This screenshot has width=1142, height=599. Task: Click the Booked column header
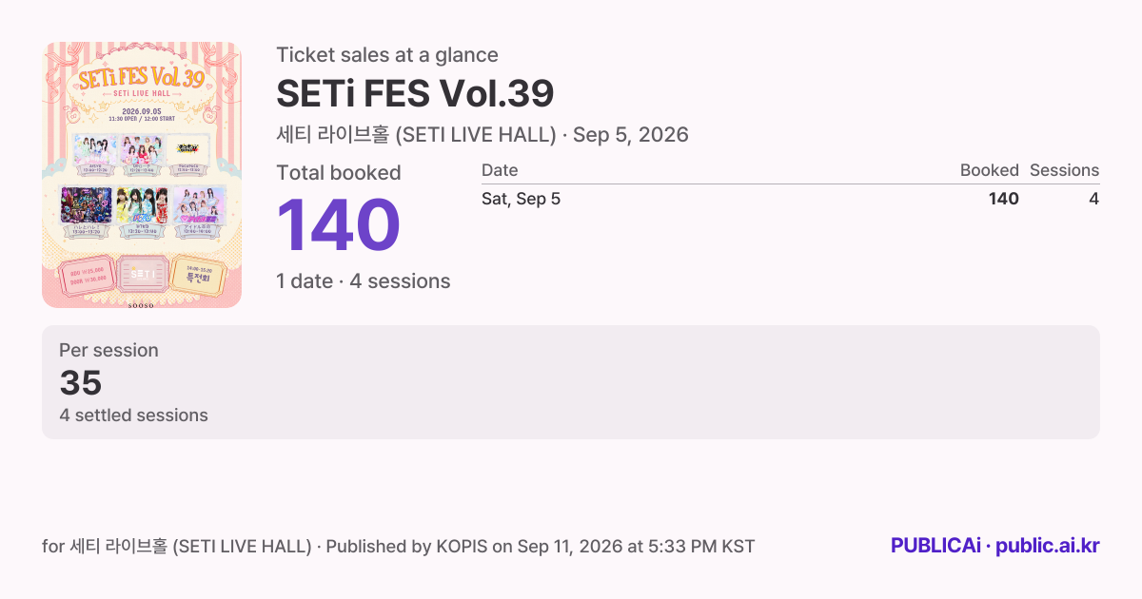coord(989,170)
